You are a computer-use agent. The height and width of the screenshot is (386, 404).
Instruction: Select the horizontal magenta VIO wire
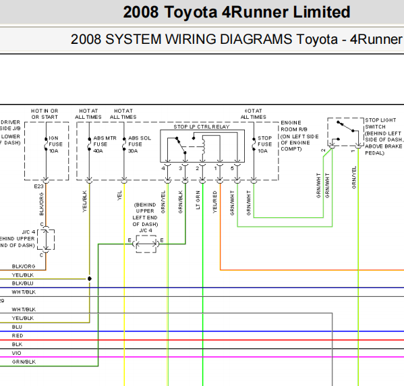tap(202, 357)
